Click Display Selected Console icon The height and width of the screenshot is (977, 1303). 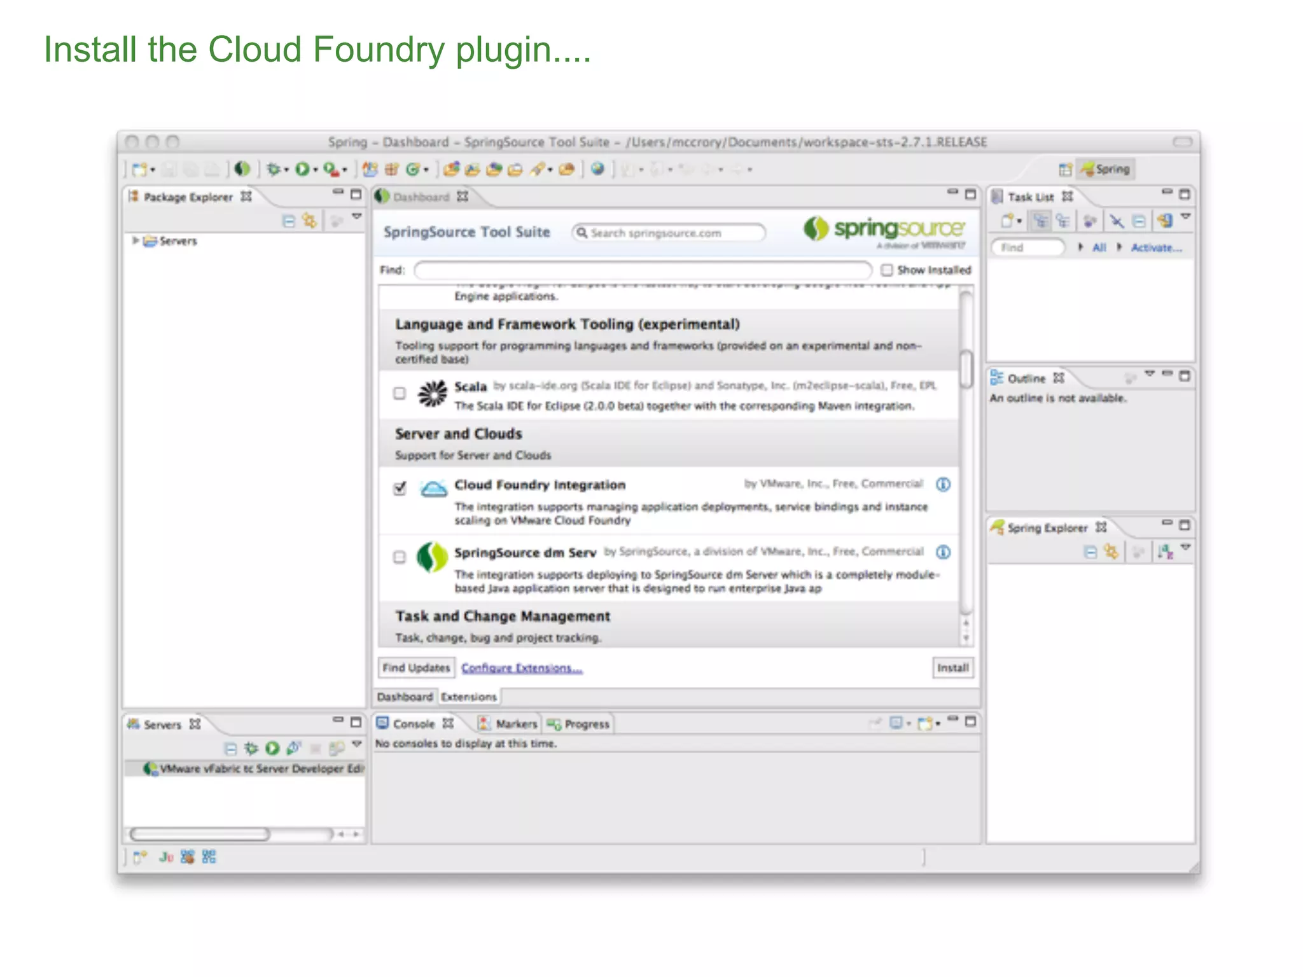point(896,723)
